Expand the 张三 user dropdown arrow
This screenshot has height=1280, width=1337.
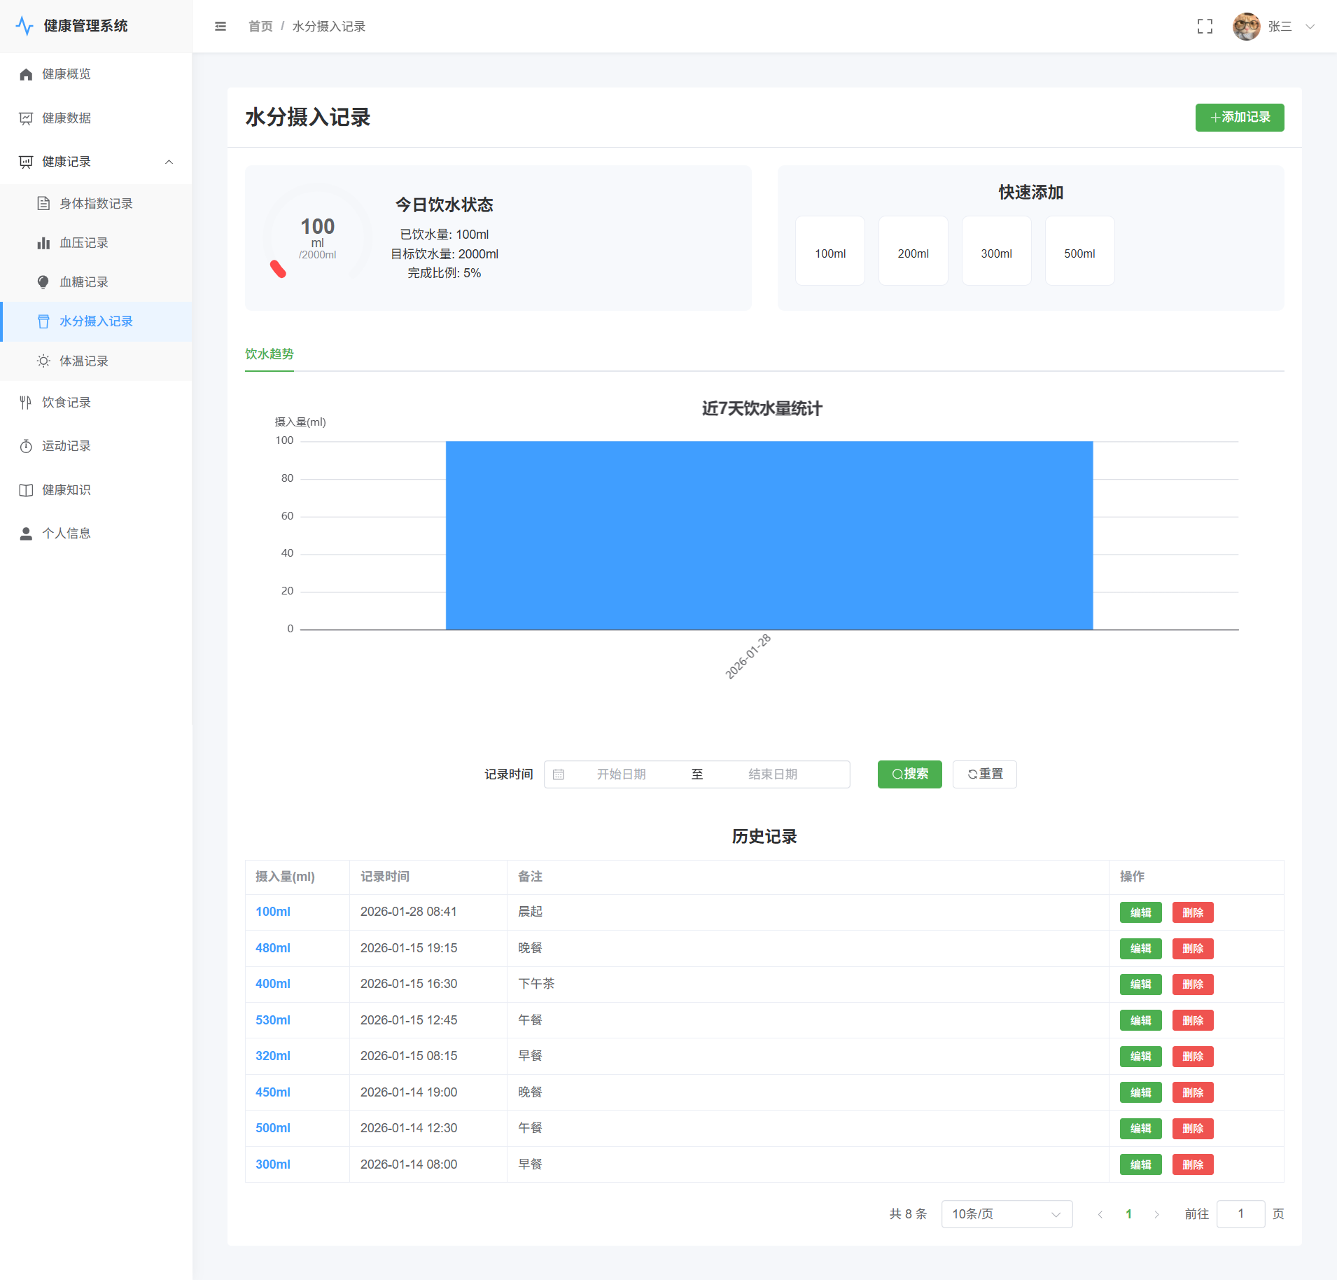click(1310, 27)
